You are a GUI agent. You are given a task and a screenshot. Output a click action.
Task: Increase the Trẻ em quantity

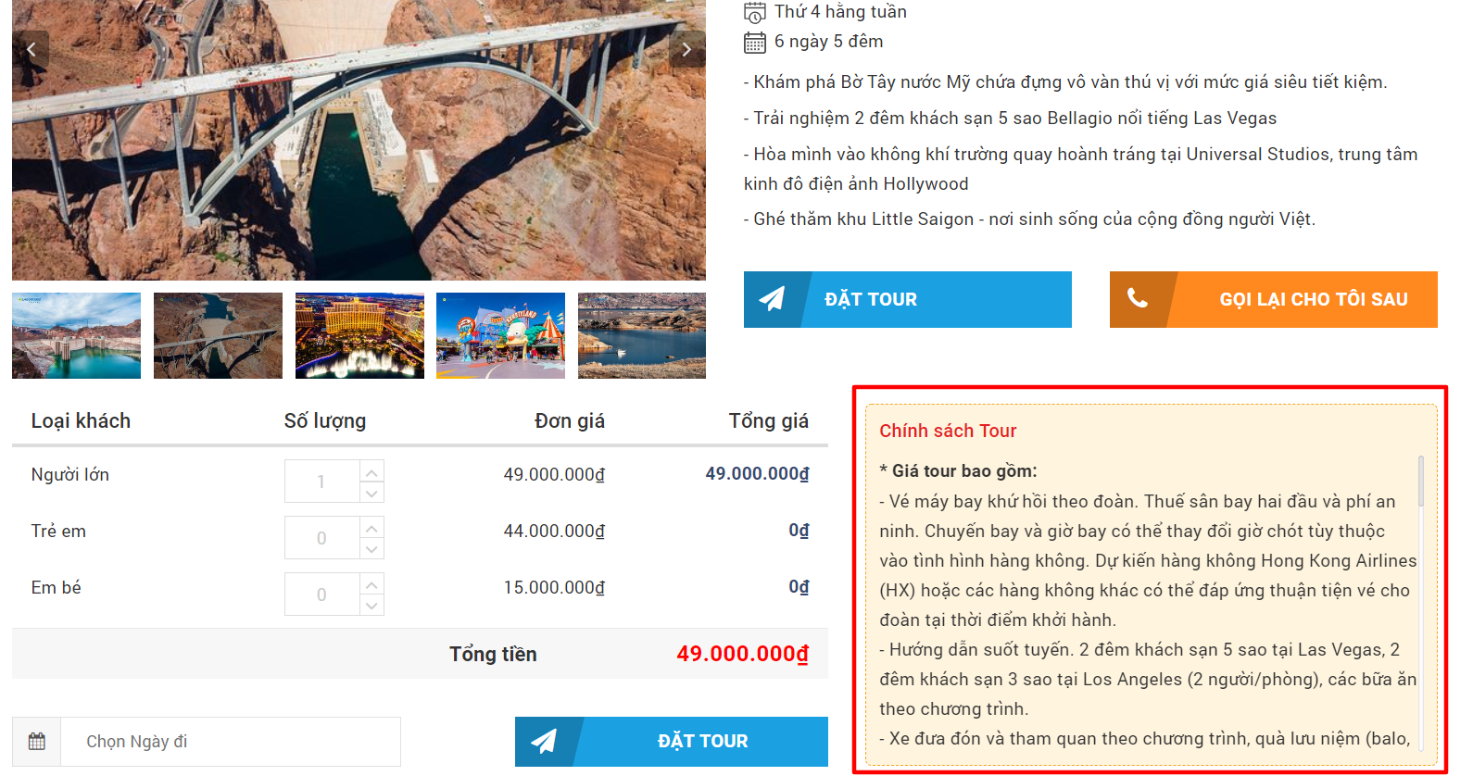click(371, 528)
